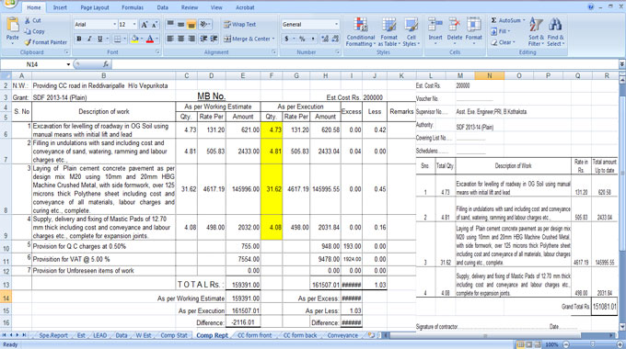Viewport: 626px width, 349px height.
Task: Click the zoom slider handle
Action: coord(593,344)
